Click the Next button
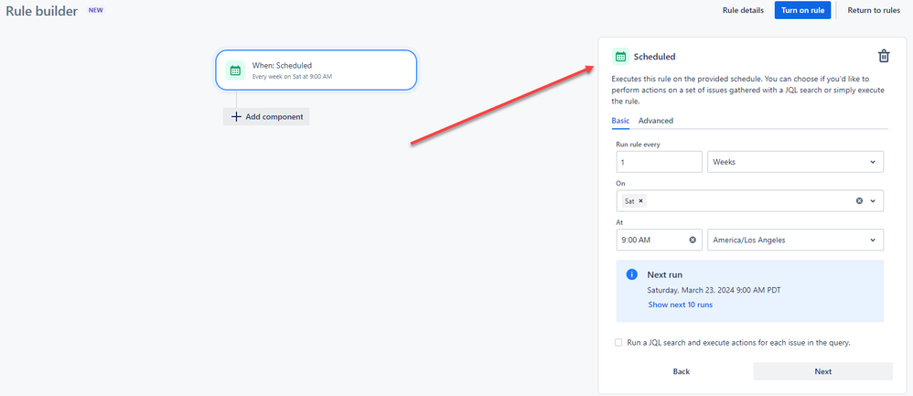913x396 pixels. pyautogui.click(x=822, y=371)
